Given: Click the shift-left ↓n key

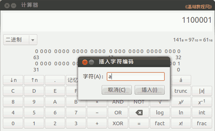Looking at the screenshot, I should pos(13,80).
